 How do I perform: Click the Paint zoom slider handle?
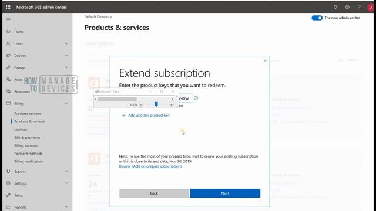(156, 104)
